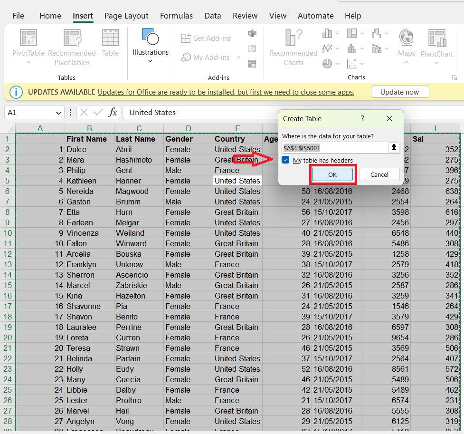Click the updates available info icon

coord(16,92)
